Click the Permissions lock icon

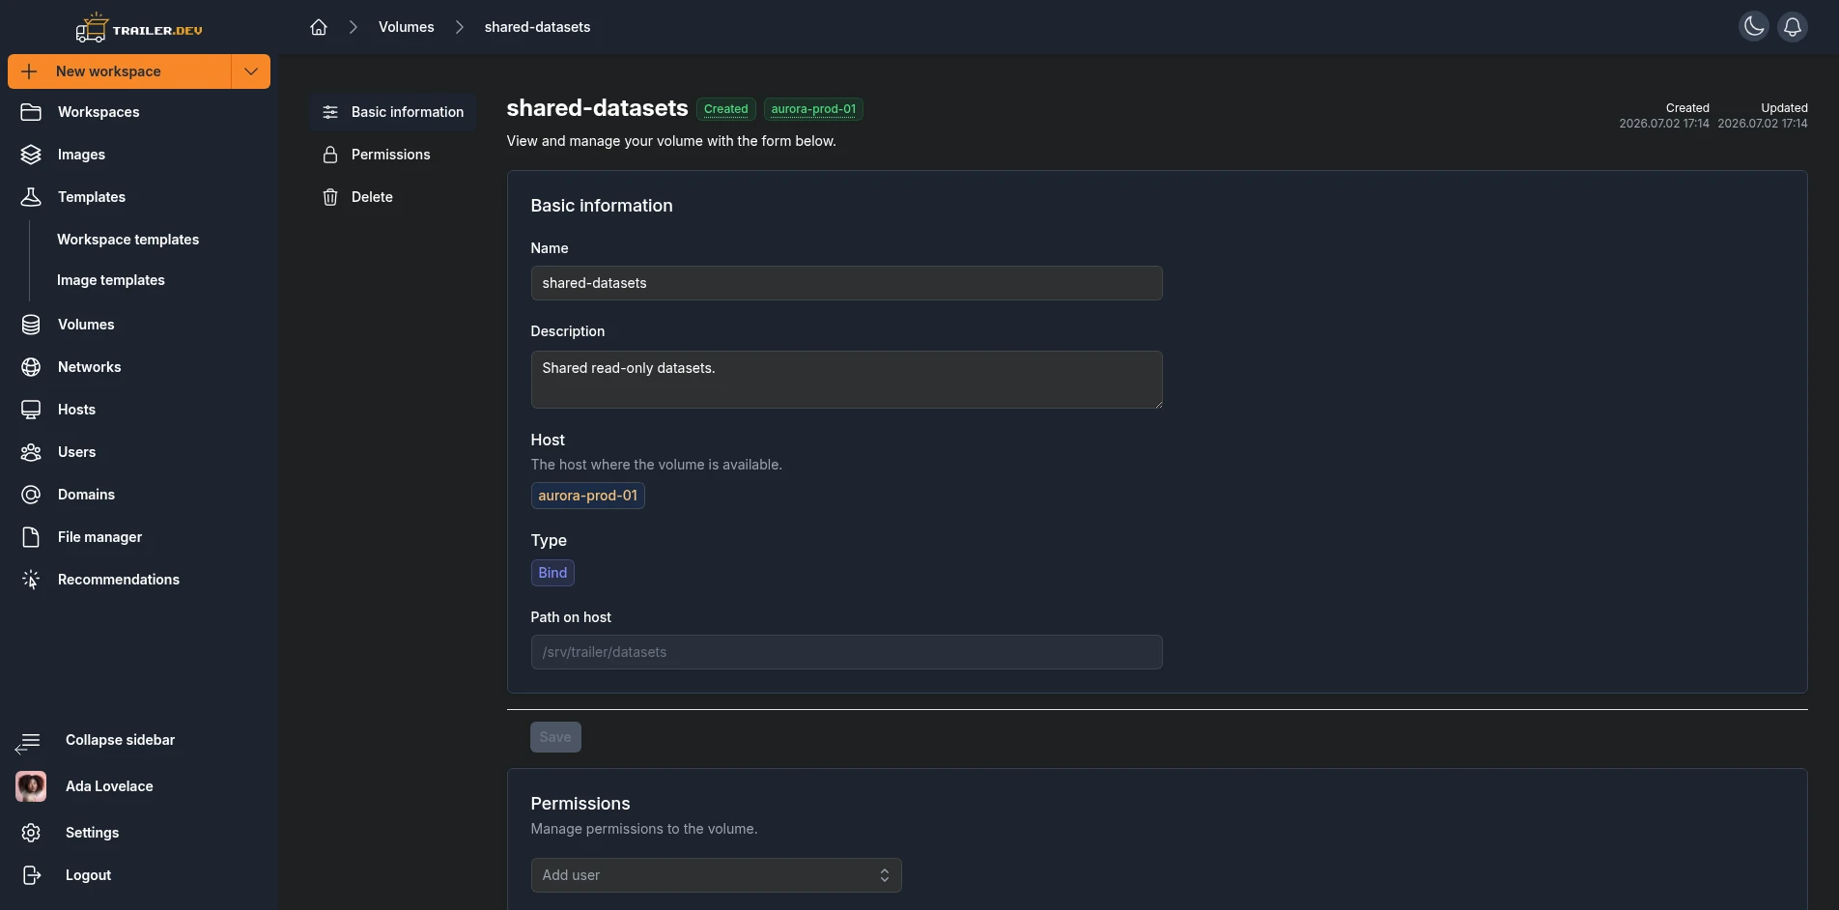pos(330,155)
